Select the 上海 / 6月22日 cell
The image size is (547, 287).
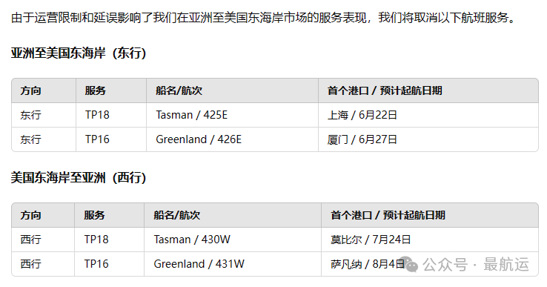coord(428,115)
